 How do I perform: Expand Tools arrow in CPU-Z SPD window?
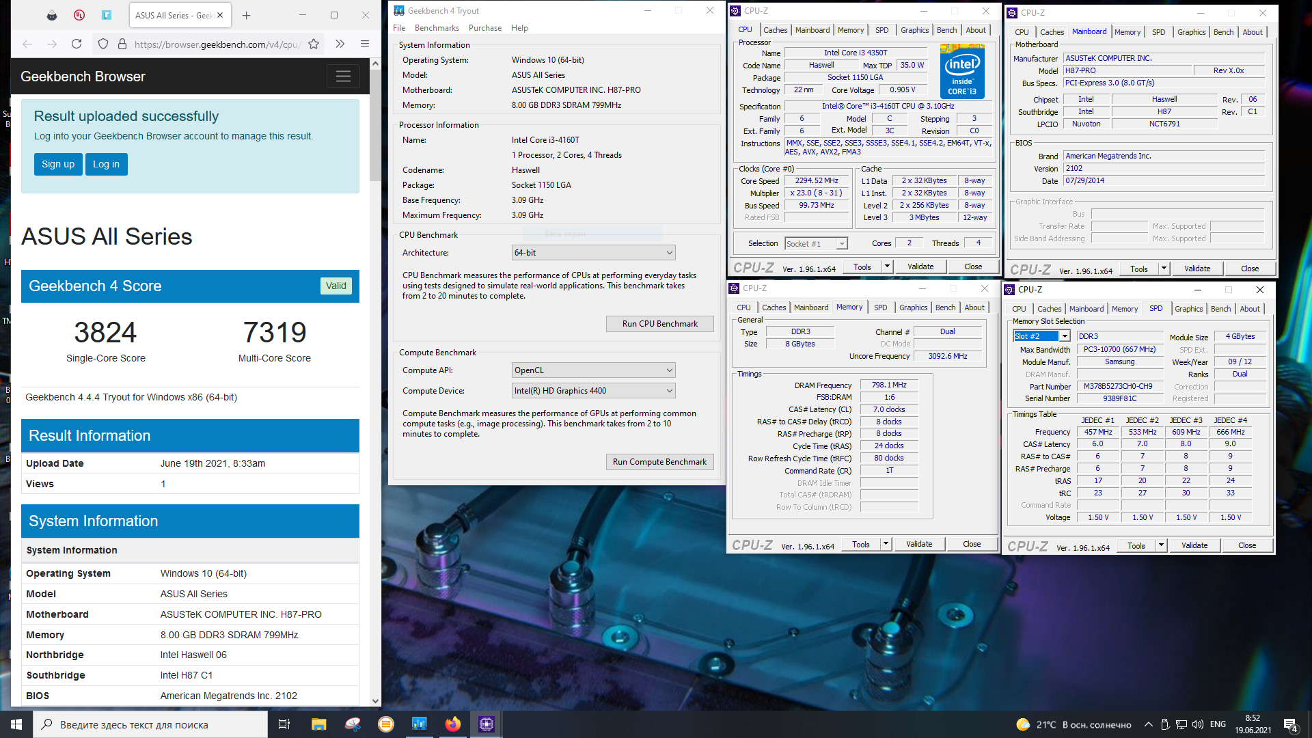point(1161,546)
